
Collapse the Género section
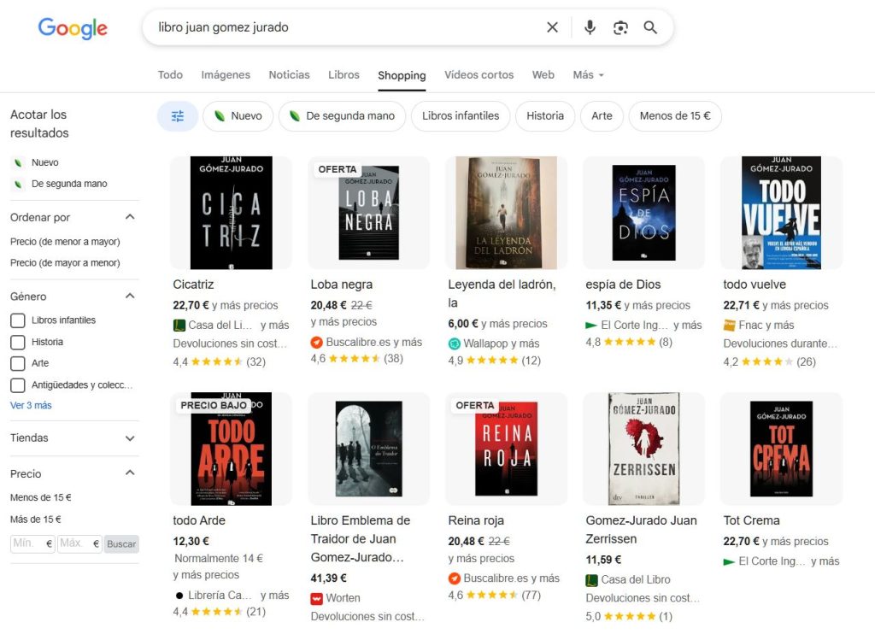[x=130, y=296]
